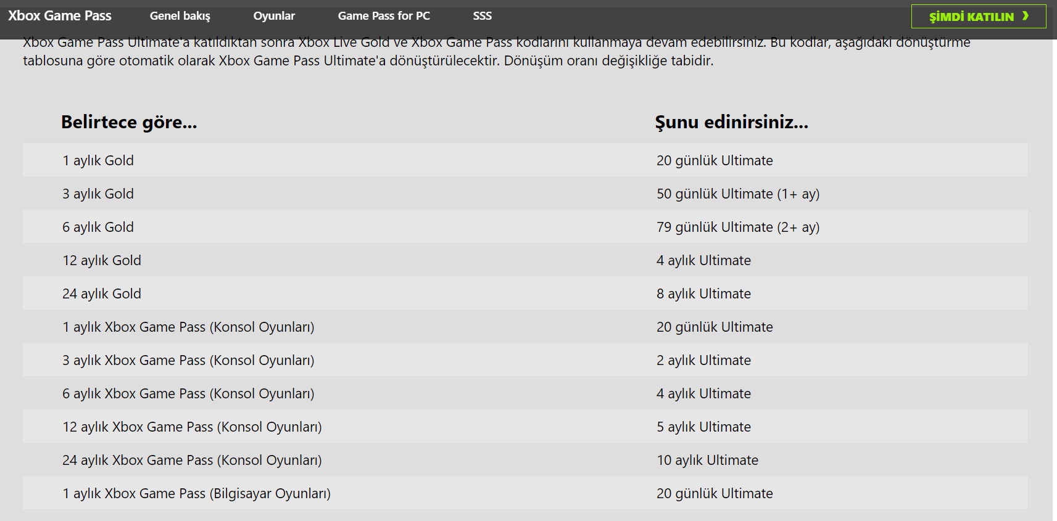Click the '79 günlük Ultimate (2+ ay)' value
1057x521 pixels.
[x=738, y=227]
